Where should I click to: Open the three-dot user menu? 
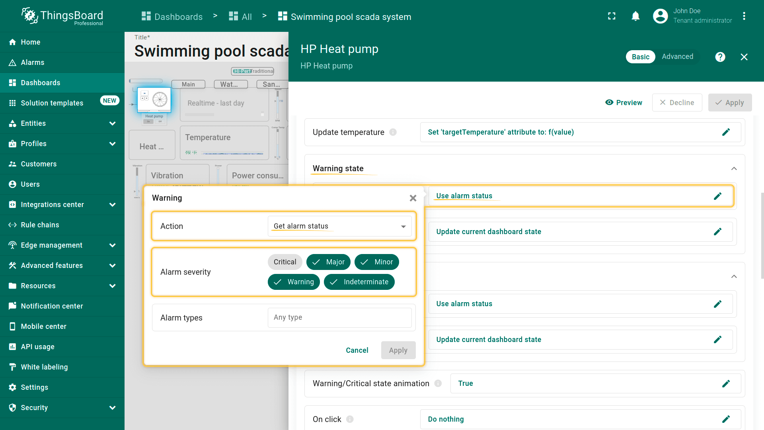(x=744, y=16)
